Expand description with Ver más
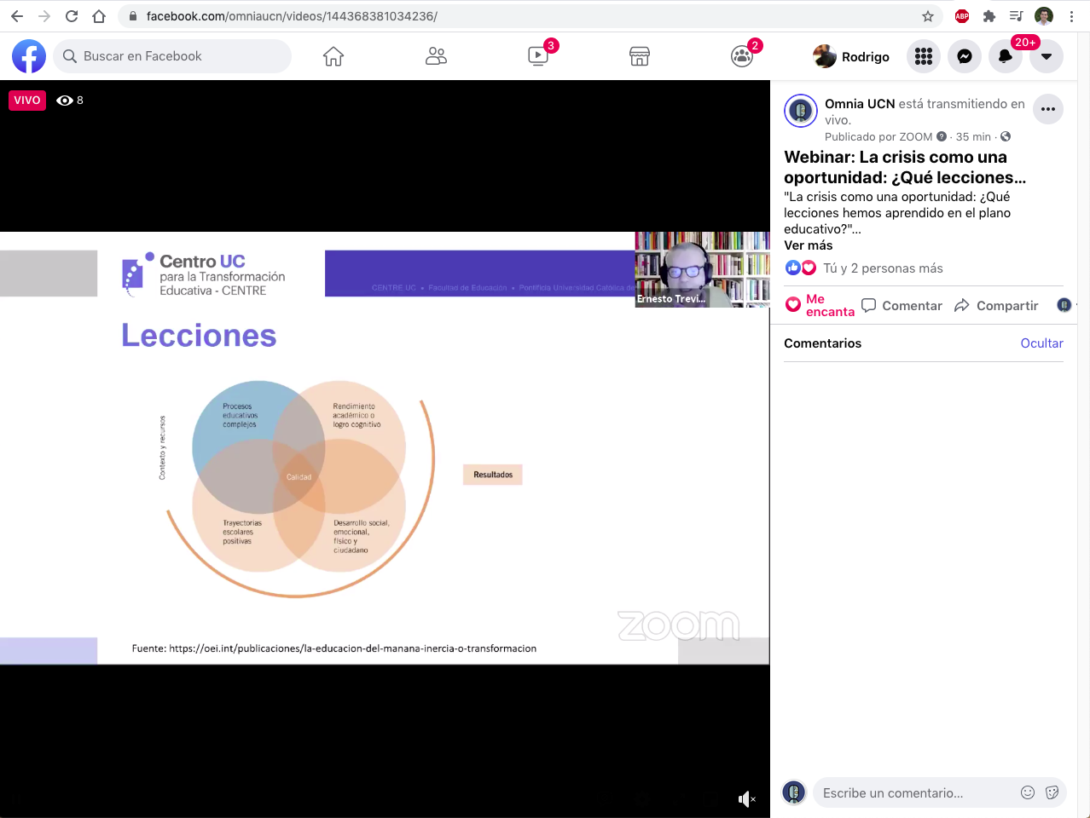The image size is (1090, 818). pyautogui.click(x=808, y=245)
